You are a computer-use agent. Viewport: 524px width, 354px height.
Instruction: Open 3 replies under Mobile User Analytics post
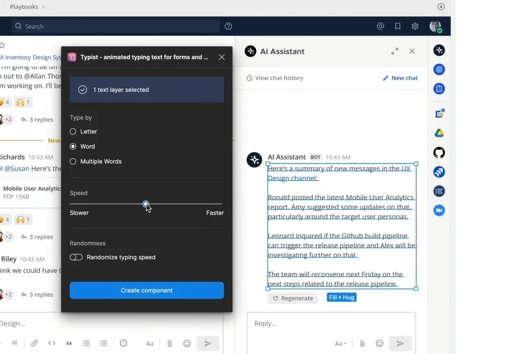click(37, 237)
